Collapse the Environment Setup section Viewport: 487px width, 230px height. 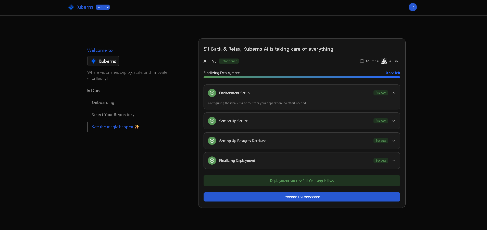click(x=393, y=93)
